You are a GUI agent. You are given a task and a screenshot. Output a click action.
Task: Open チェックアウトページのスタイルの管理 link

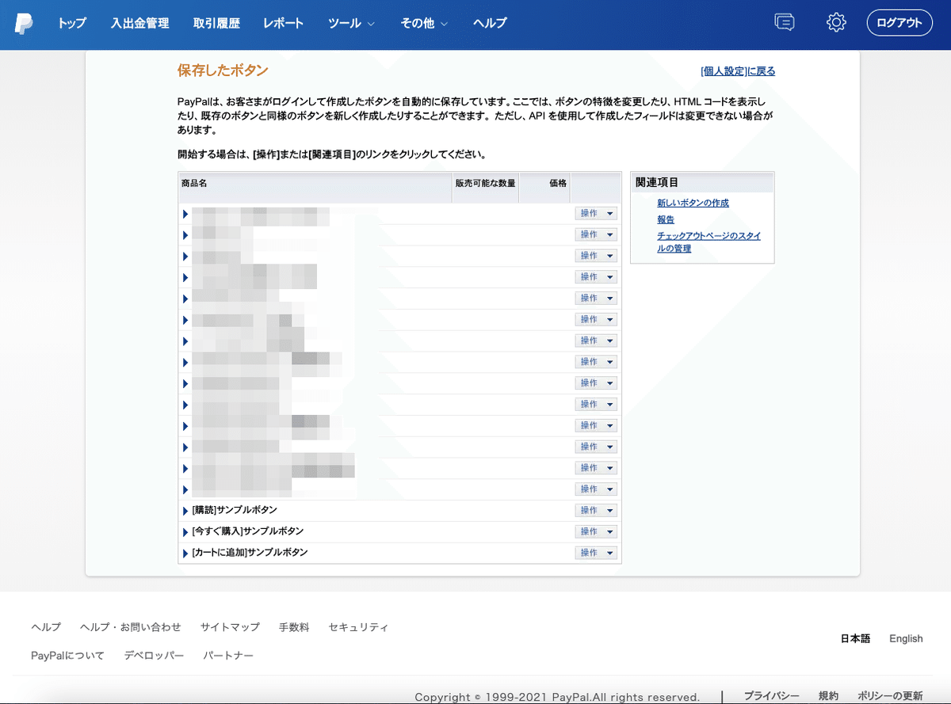click(x=708, y=242)
